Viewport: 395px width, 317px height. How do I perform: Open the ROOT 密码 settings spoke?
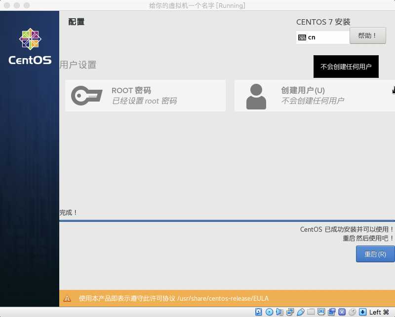point(145,96)
